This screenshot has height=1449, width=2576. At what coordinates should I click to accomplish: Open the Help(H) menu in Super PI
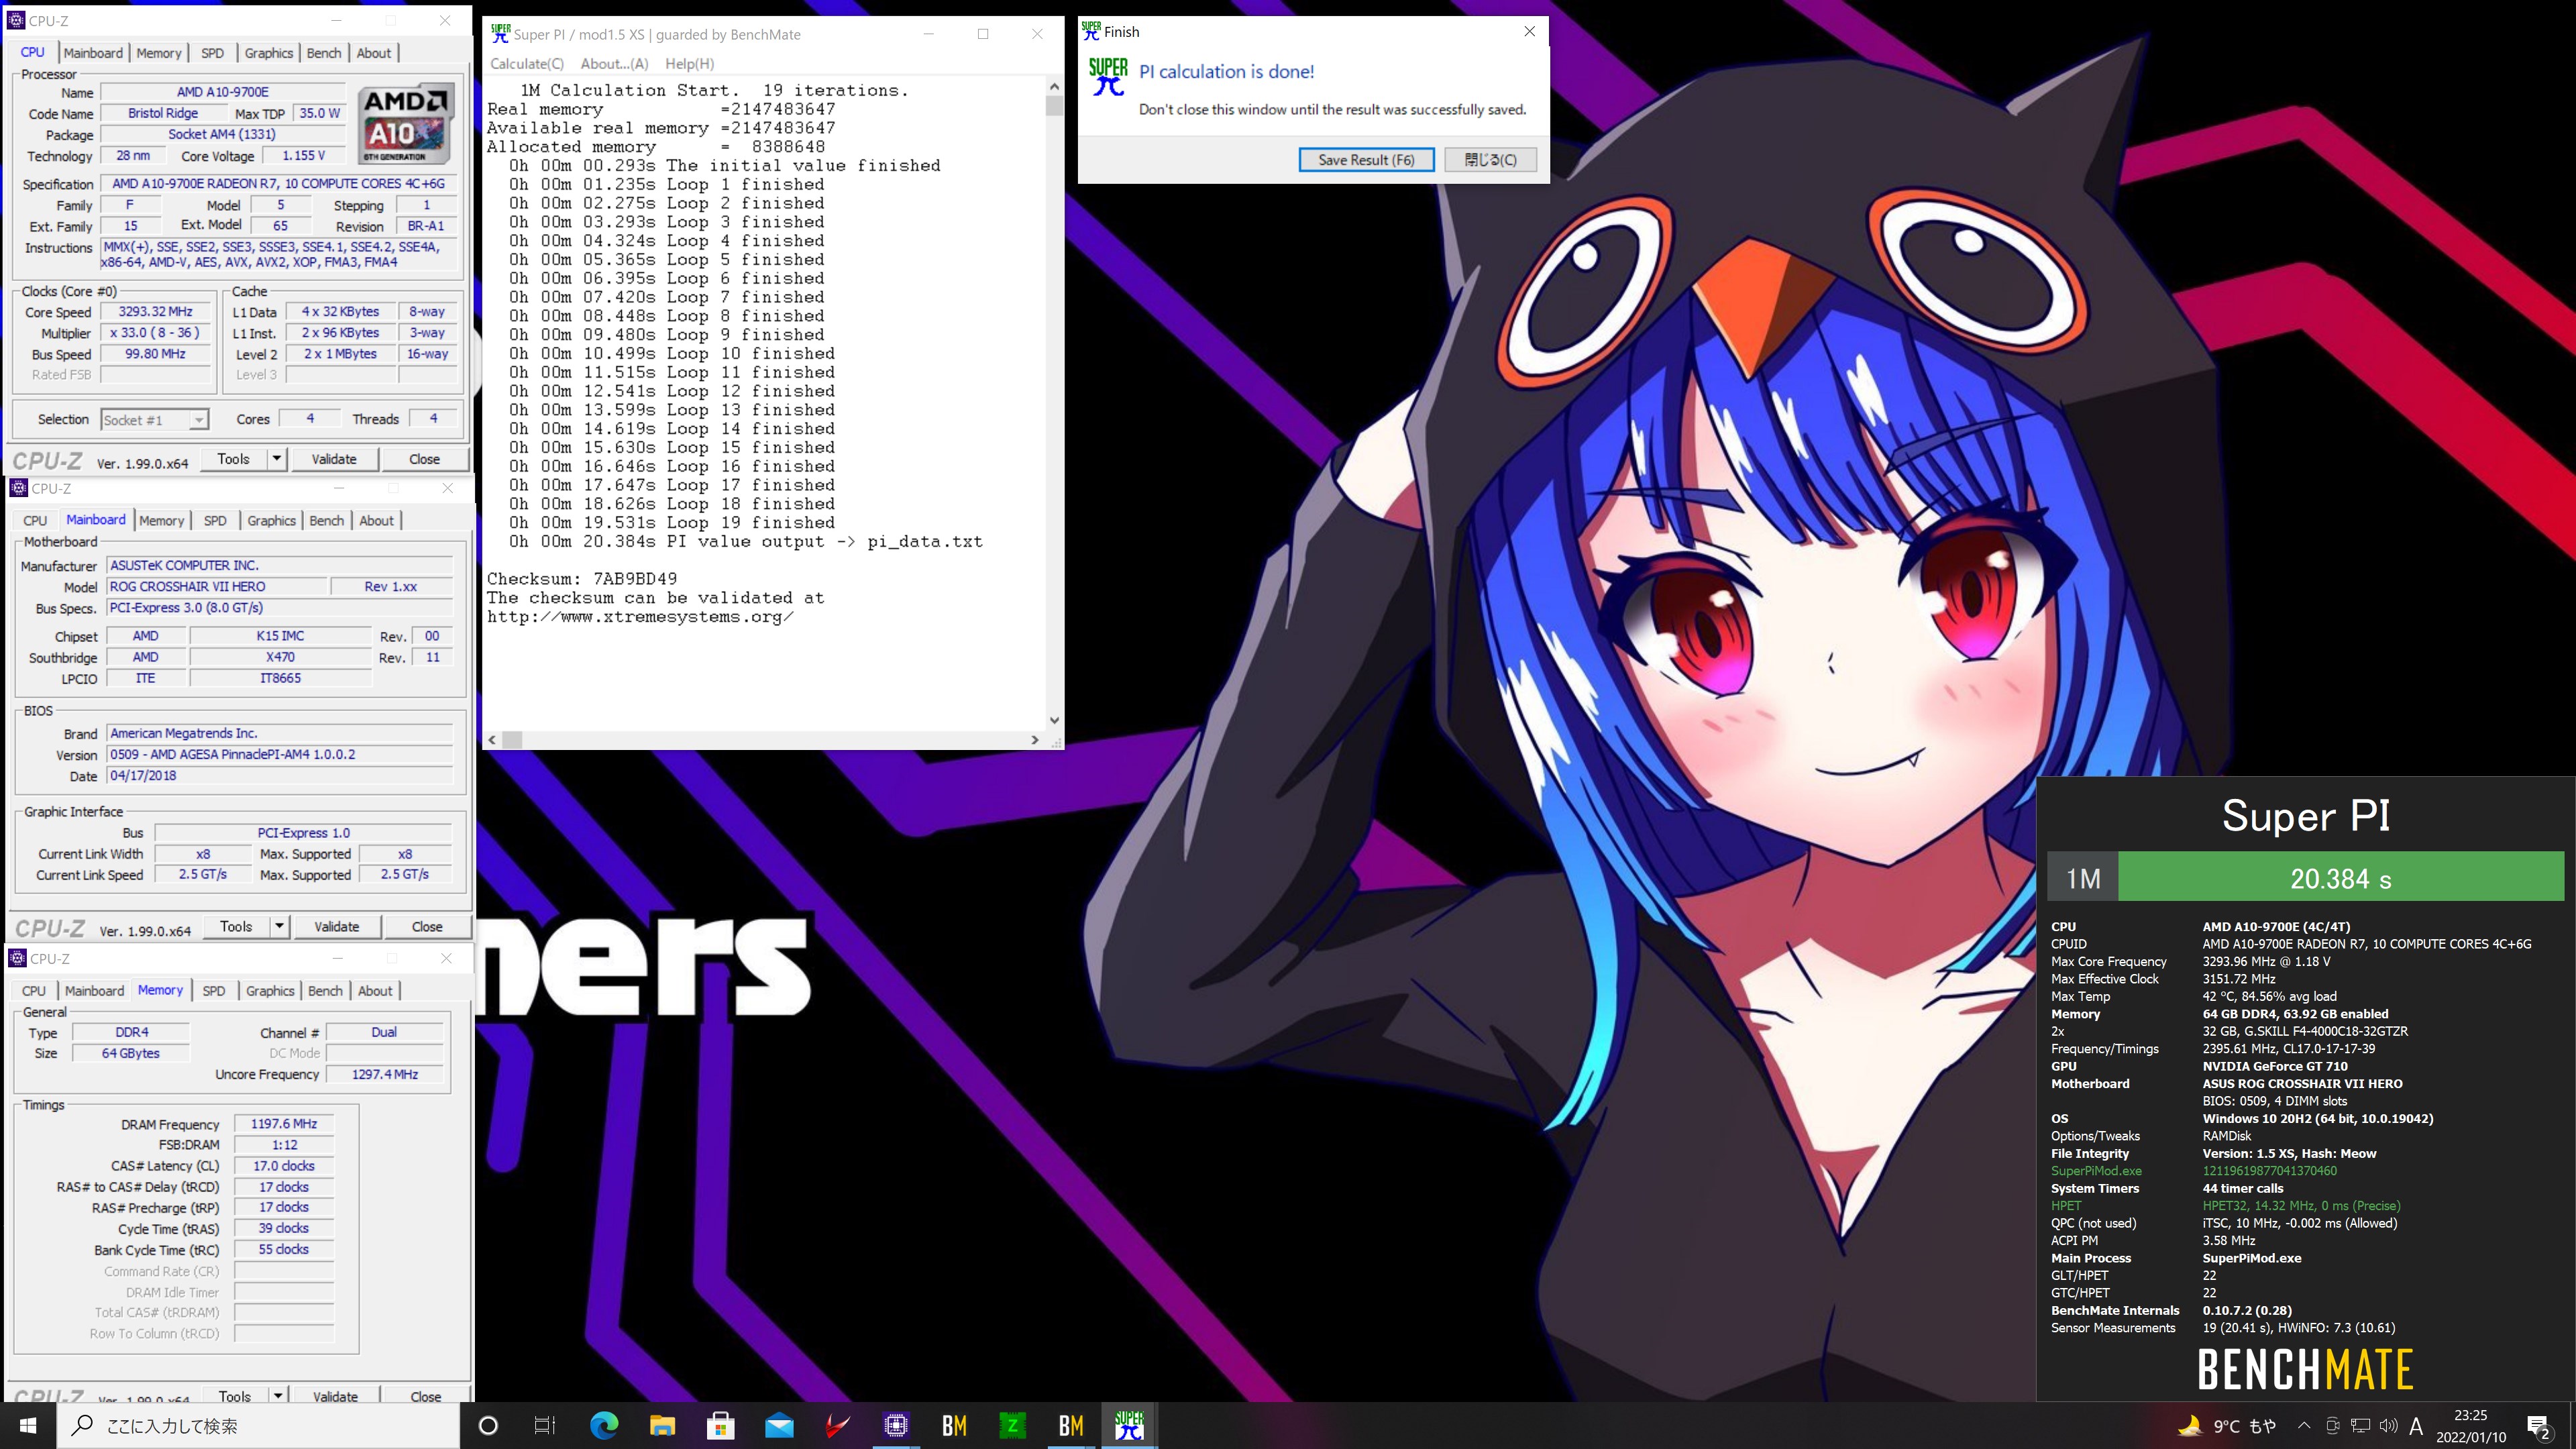click(x=689, y=64)
